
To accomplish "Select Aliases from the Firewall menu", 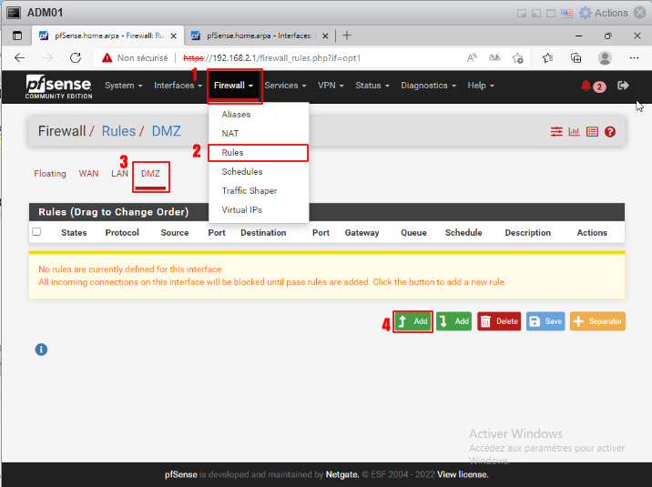I will coord(236,115).
